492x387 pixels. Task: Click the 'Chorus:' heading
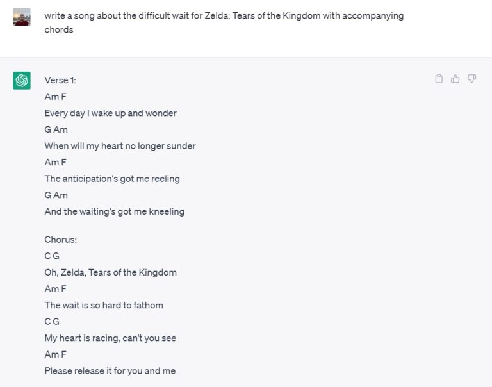point(61,240)
